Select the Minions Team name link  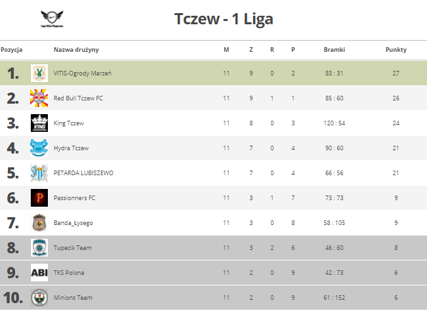73,298
